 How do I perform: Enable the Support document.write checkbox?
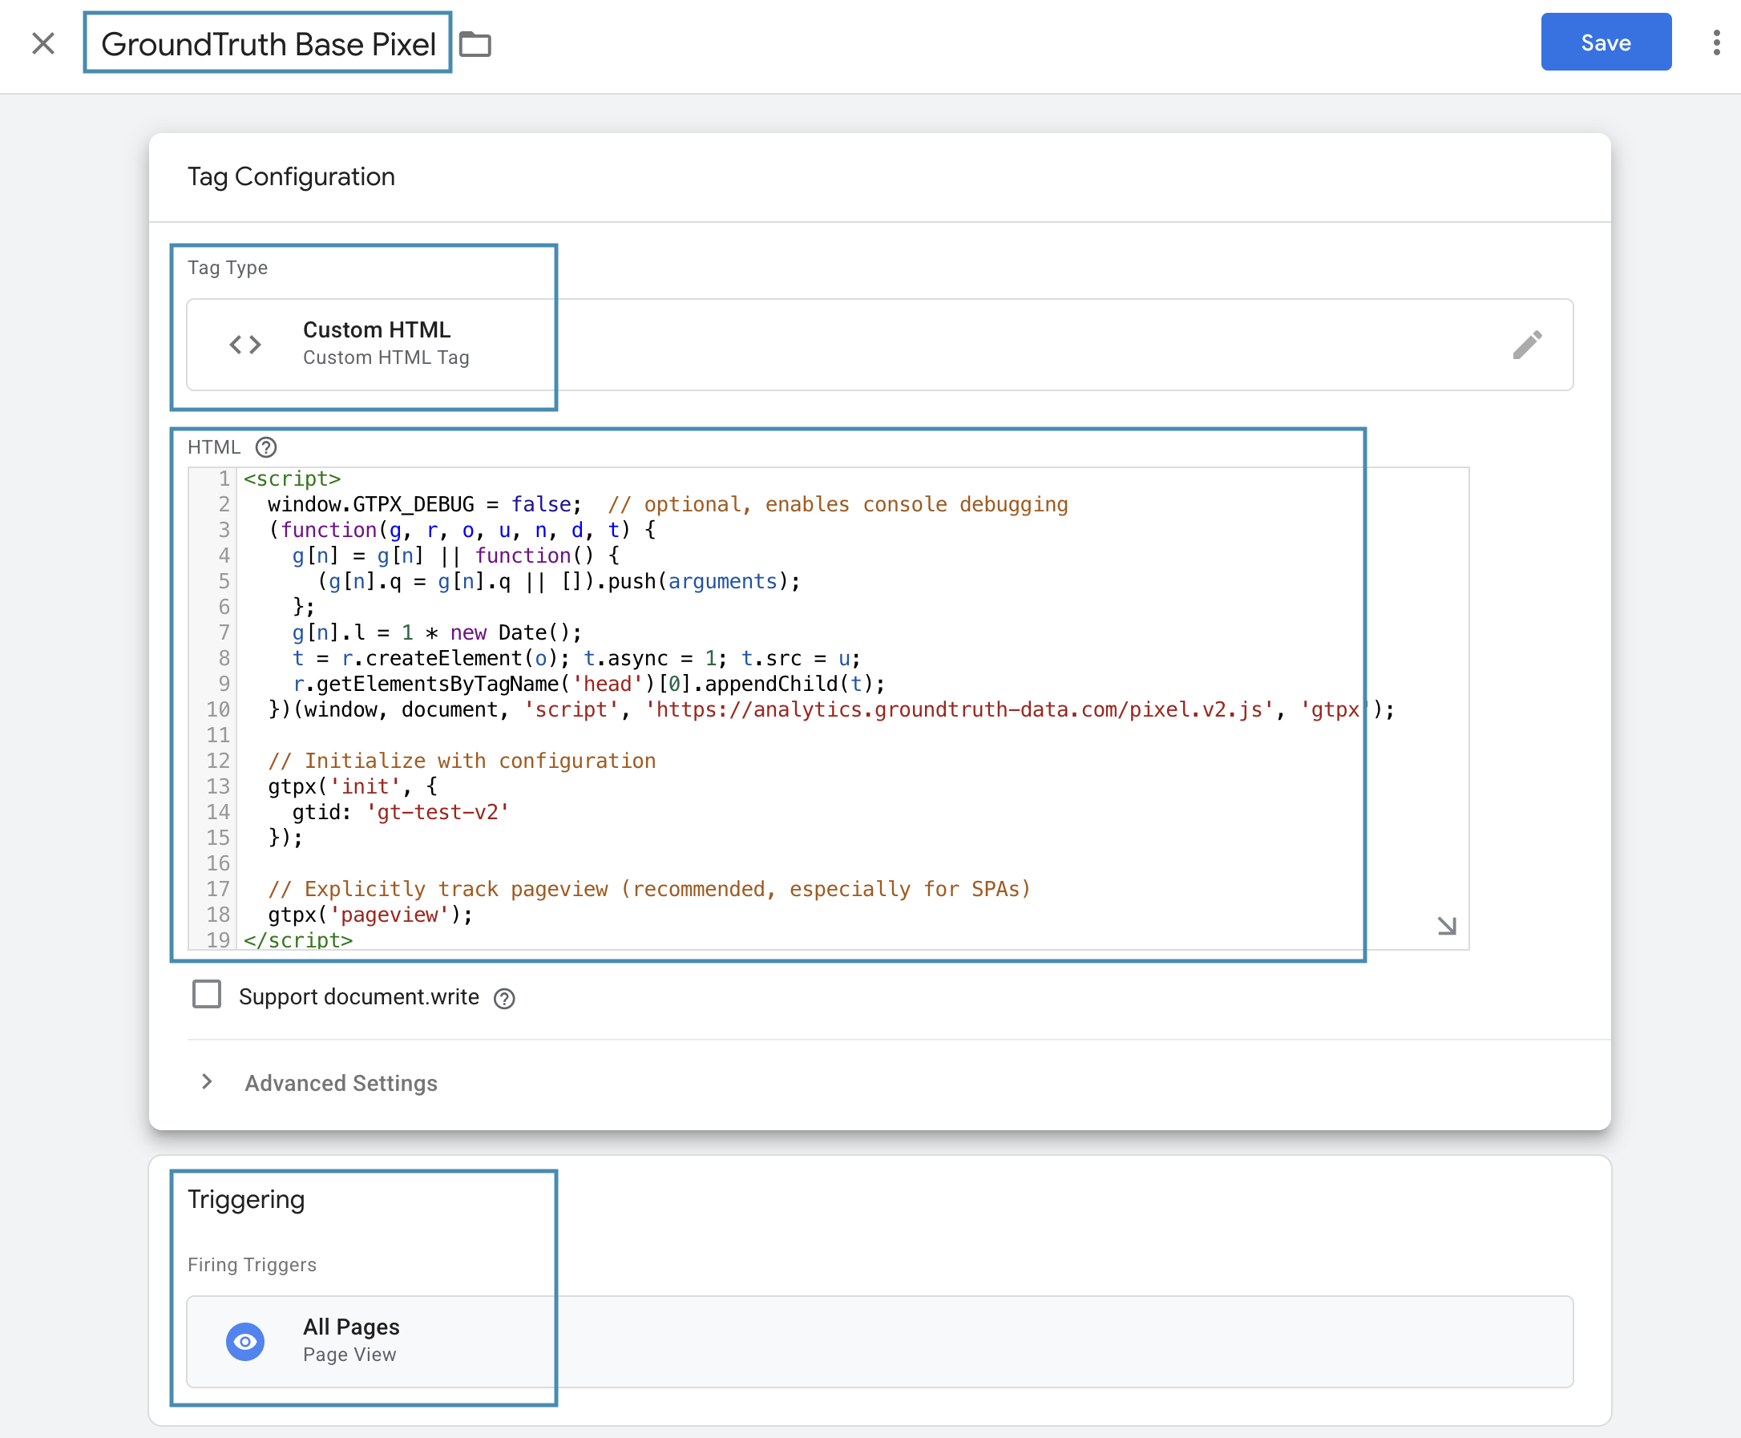tap(206, 995)
